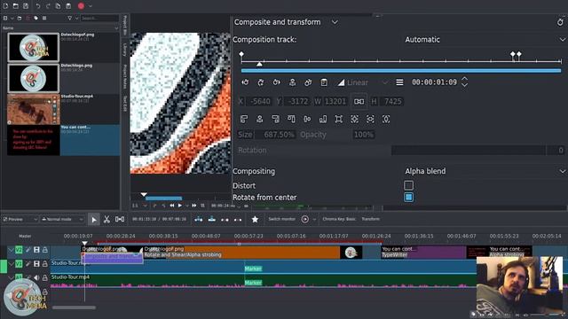Screen dimensions: 568x319
Task: Click the monitor fast forward button
Action: click(x=194, y=206)
